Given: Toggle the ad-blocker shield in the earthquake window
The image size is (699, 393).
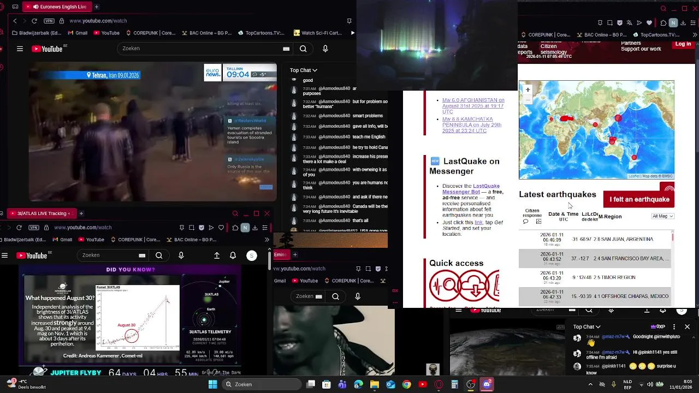Looking at the screenshot, I should click(620, 23).
